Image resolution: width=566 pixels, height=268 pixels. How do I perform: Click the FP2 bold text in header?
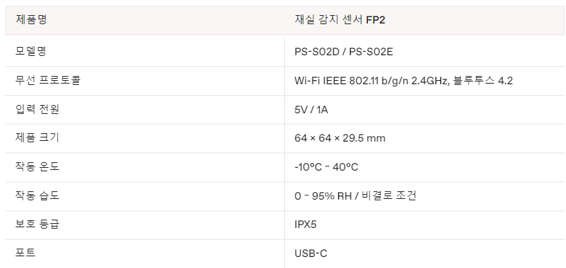[x=375, y=20]
